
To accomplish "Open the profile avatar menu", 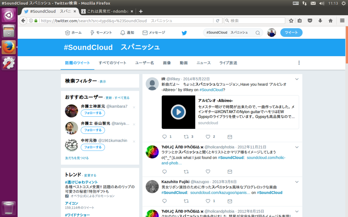I will (x=272, y=33).
